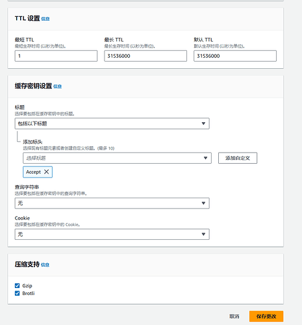302x325 pixels.
Task: Open info link next to 压缩支持
Action: [45, 265]
